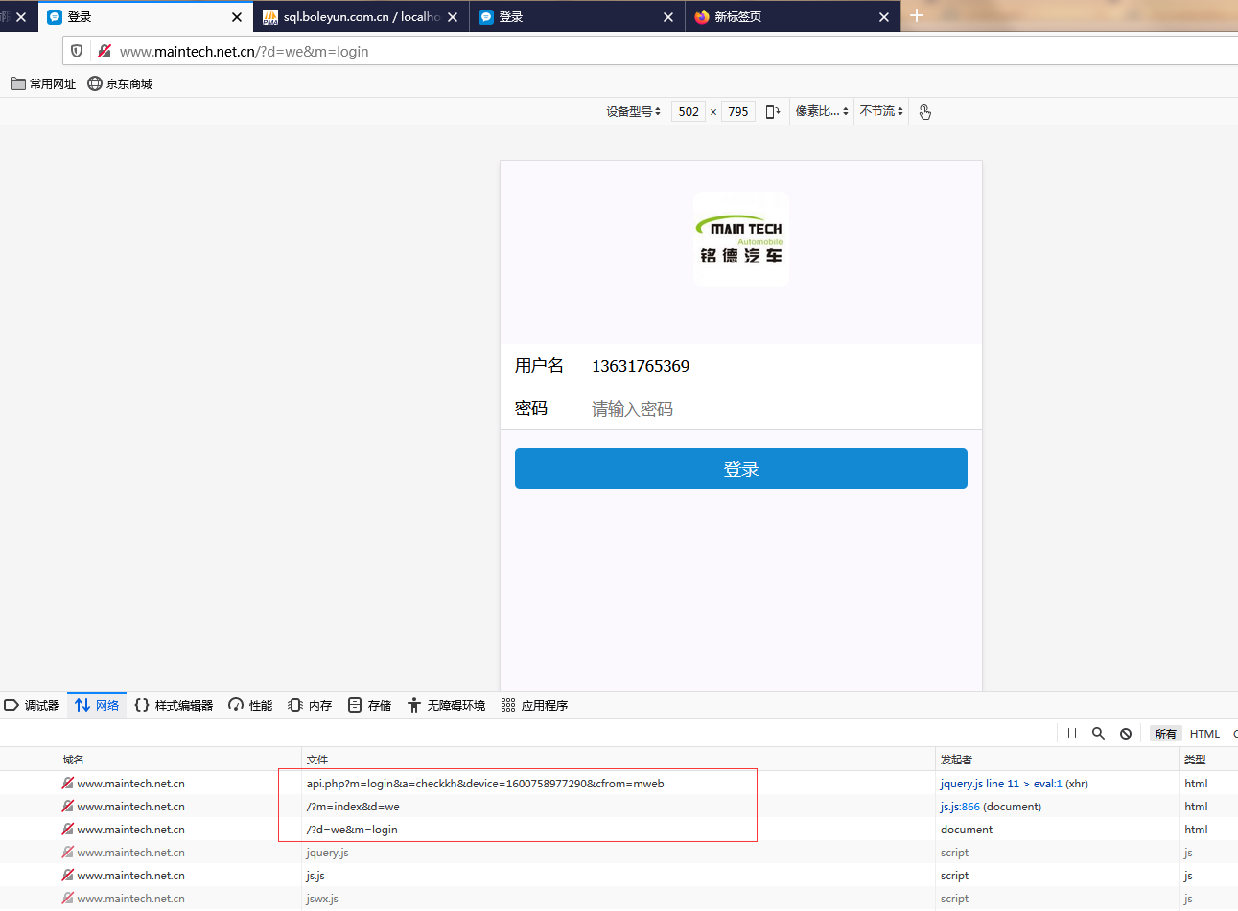Click the 文件 column header
This screenshot has height=911, width=1238.
[x=619, y=759]
